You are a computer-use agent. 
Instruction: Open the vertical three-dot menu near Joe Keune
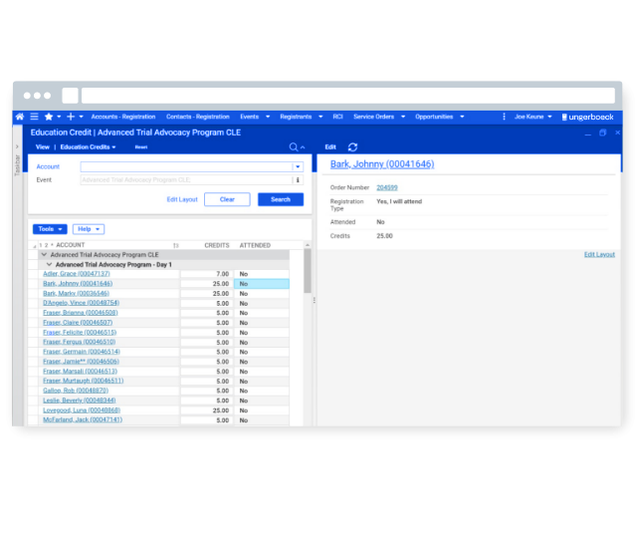tap(504, 117)
